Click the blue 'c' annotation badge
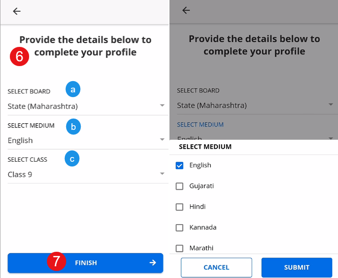The height and width of the screenshot is (278, 338). tap(72, 159)
